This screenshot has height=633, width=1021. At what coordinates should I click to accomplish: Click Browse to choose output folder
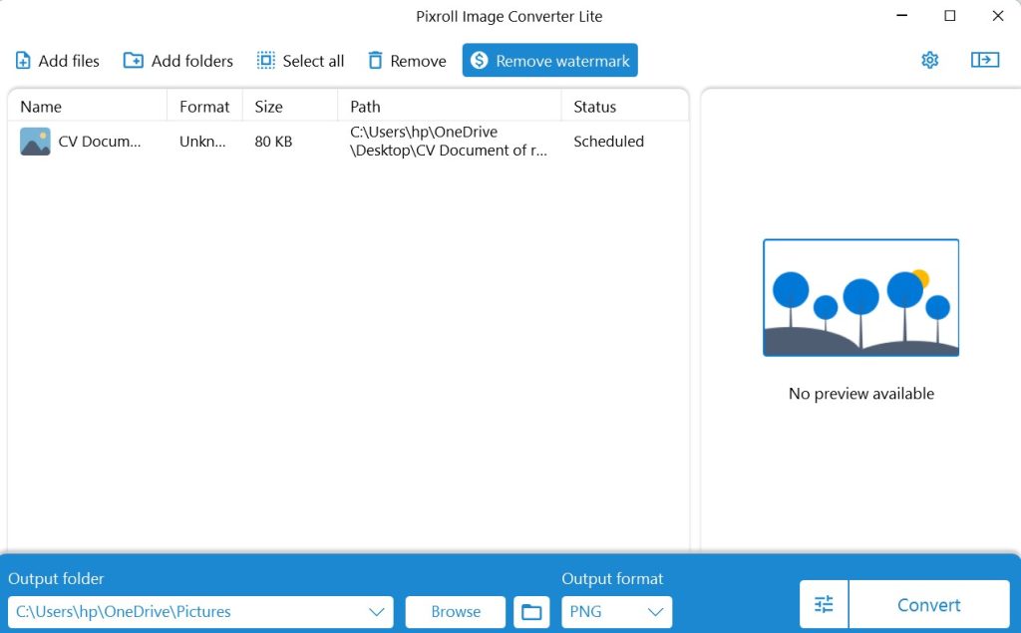pos(456,612)
